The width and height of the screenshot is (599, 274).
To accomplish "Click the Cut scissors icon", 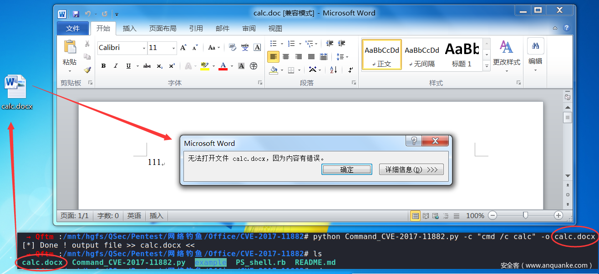I will (87, 44).
